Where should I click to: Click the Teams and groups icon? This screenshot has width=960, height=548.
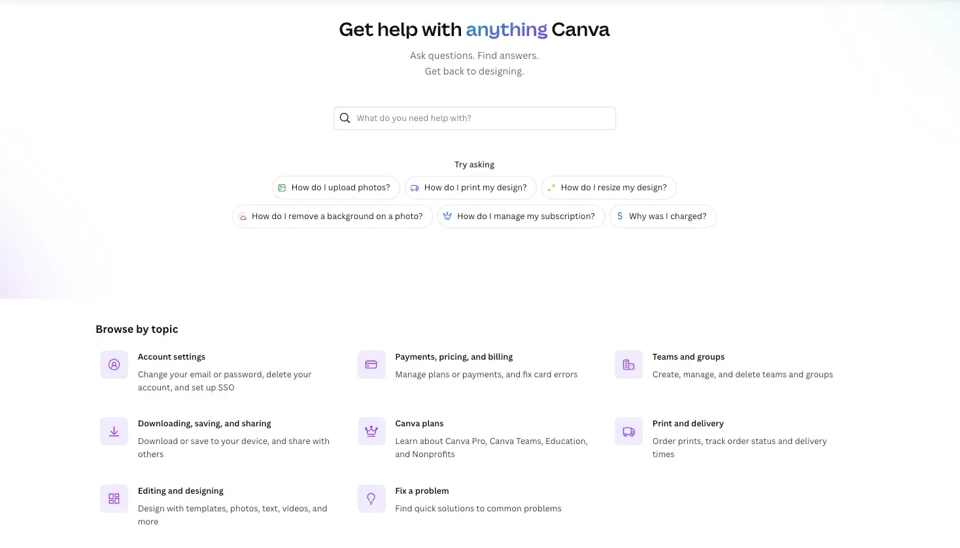[628, 364]
